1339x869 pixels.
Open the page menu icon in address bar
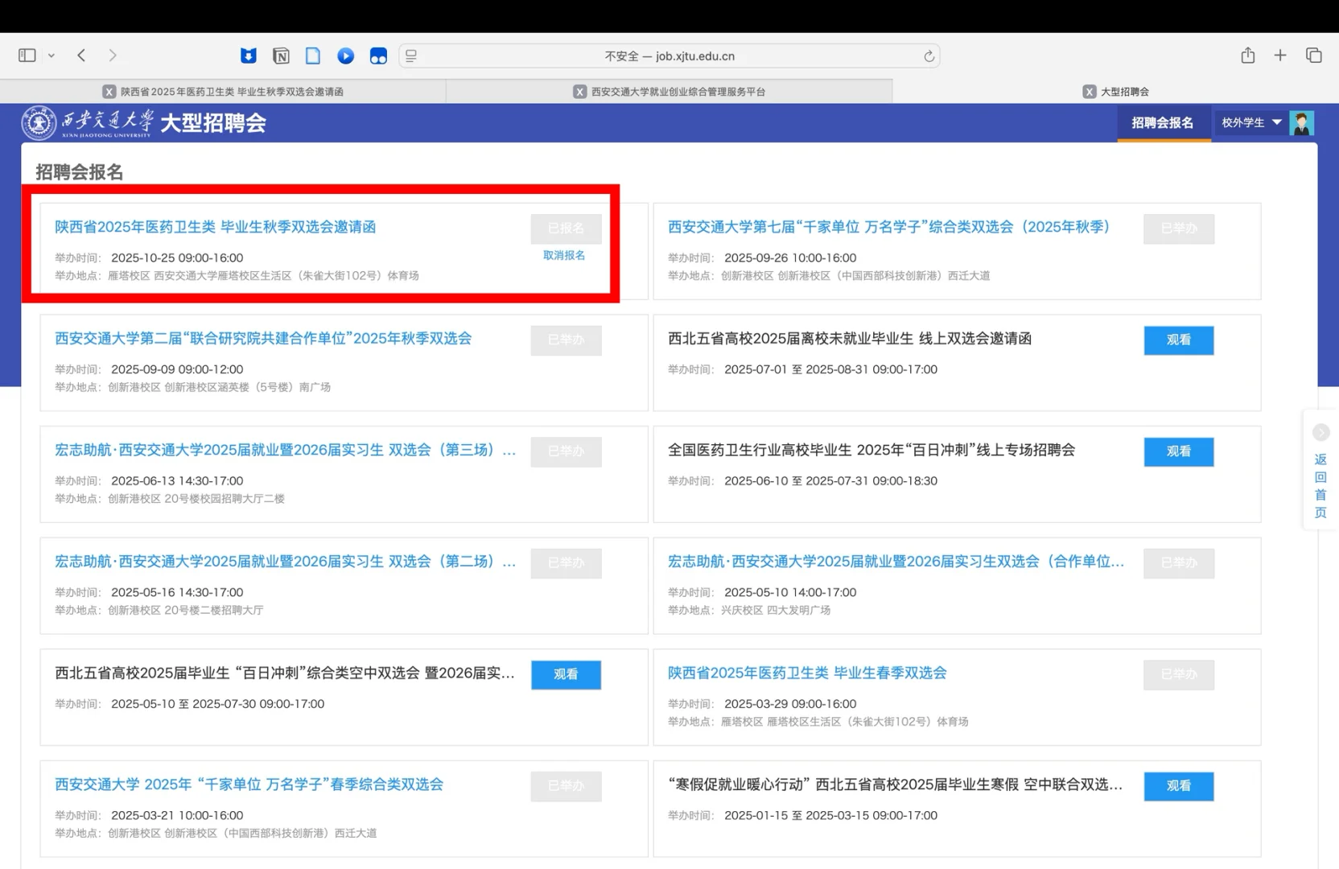pos(411,56)
